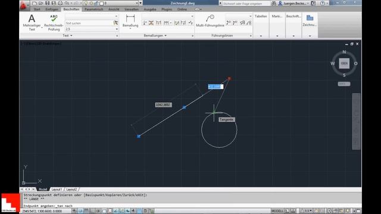
Task: Click in the search field Stichwort oder Frage eingeben
Action: click(x=246, y=4)
